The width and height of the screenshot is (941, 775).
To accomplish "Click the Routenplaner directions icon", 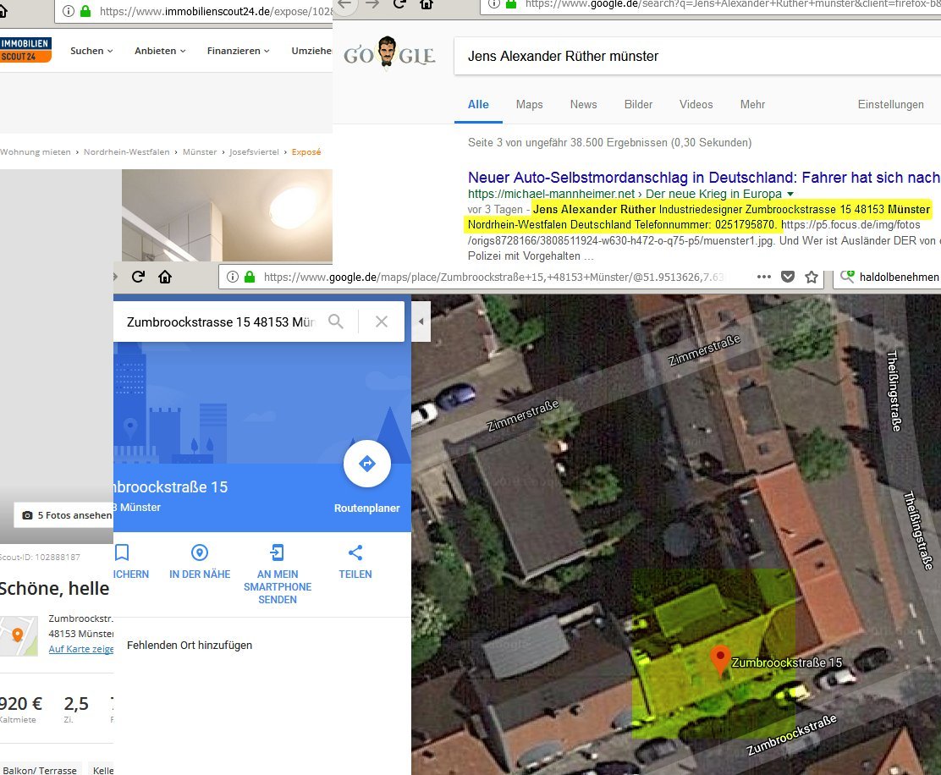I will tap(367, 464).
